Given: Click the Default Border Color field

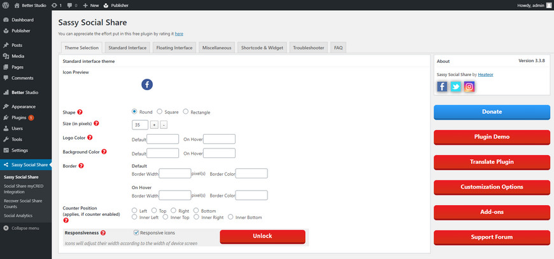Looking at the screenshot, I should pos(251,173).
